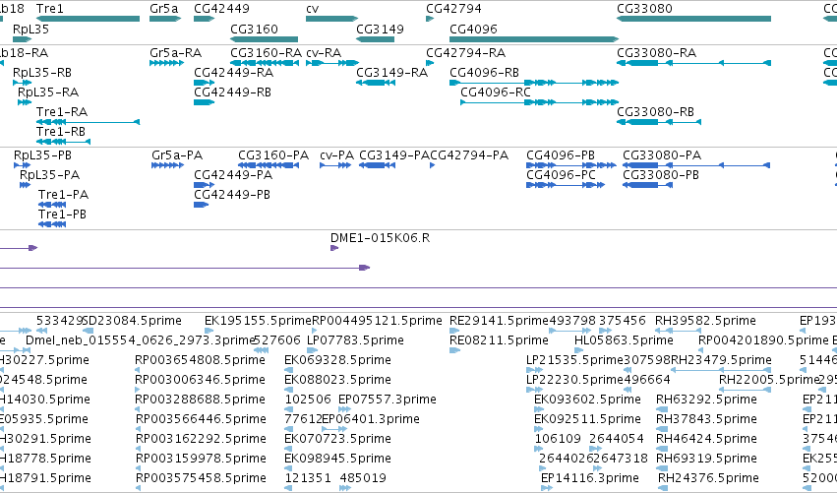Open the RpL35-PA protein label
837x493 pixels.
click(x=49, y=175)
